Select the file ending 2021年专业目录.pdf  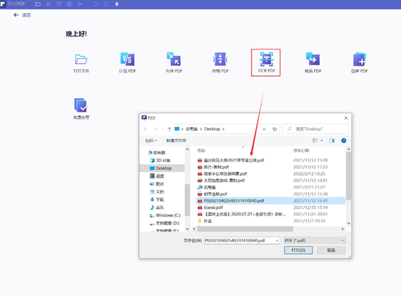click(270, 160)
